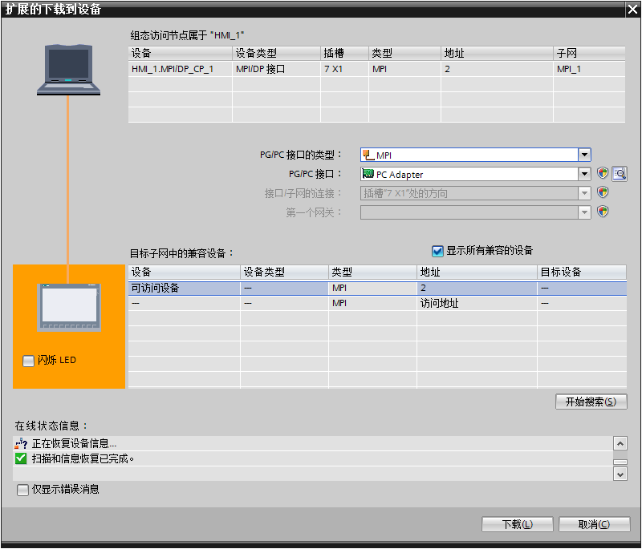
Task: Click 地址 header in compatible devices table
Action: 477,272
